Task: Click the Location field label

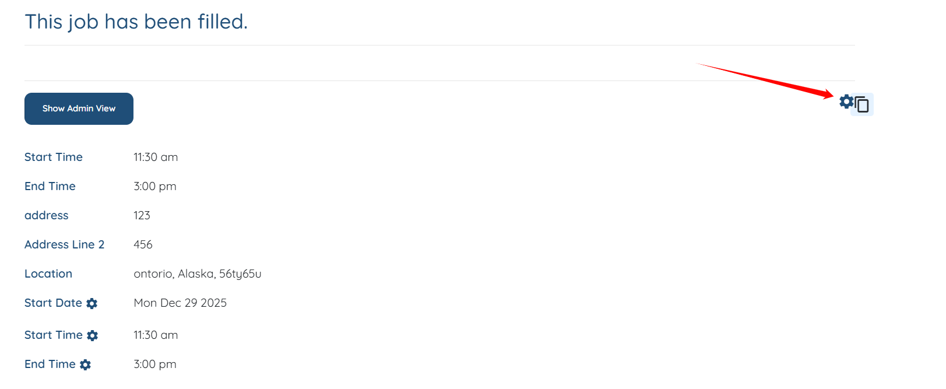Action: coord(48,274)
